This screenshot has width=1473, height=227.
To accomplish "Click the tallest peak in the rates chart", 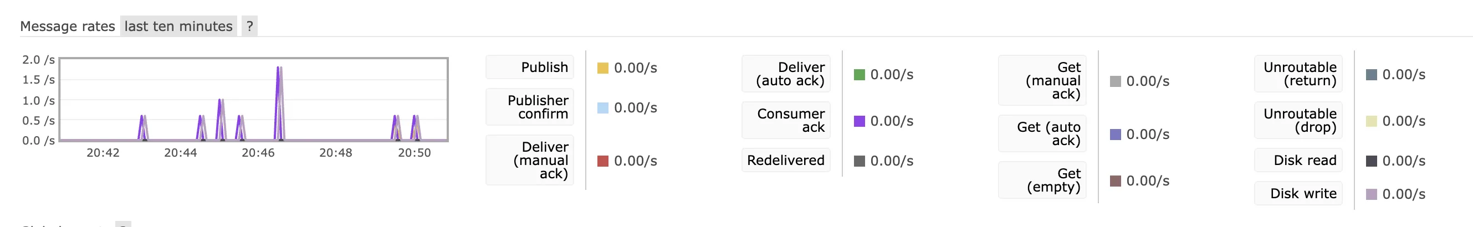I will coord(279,68).
